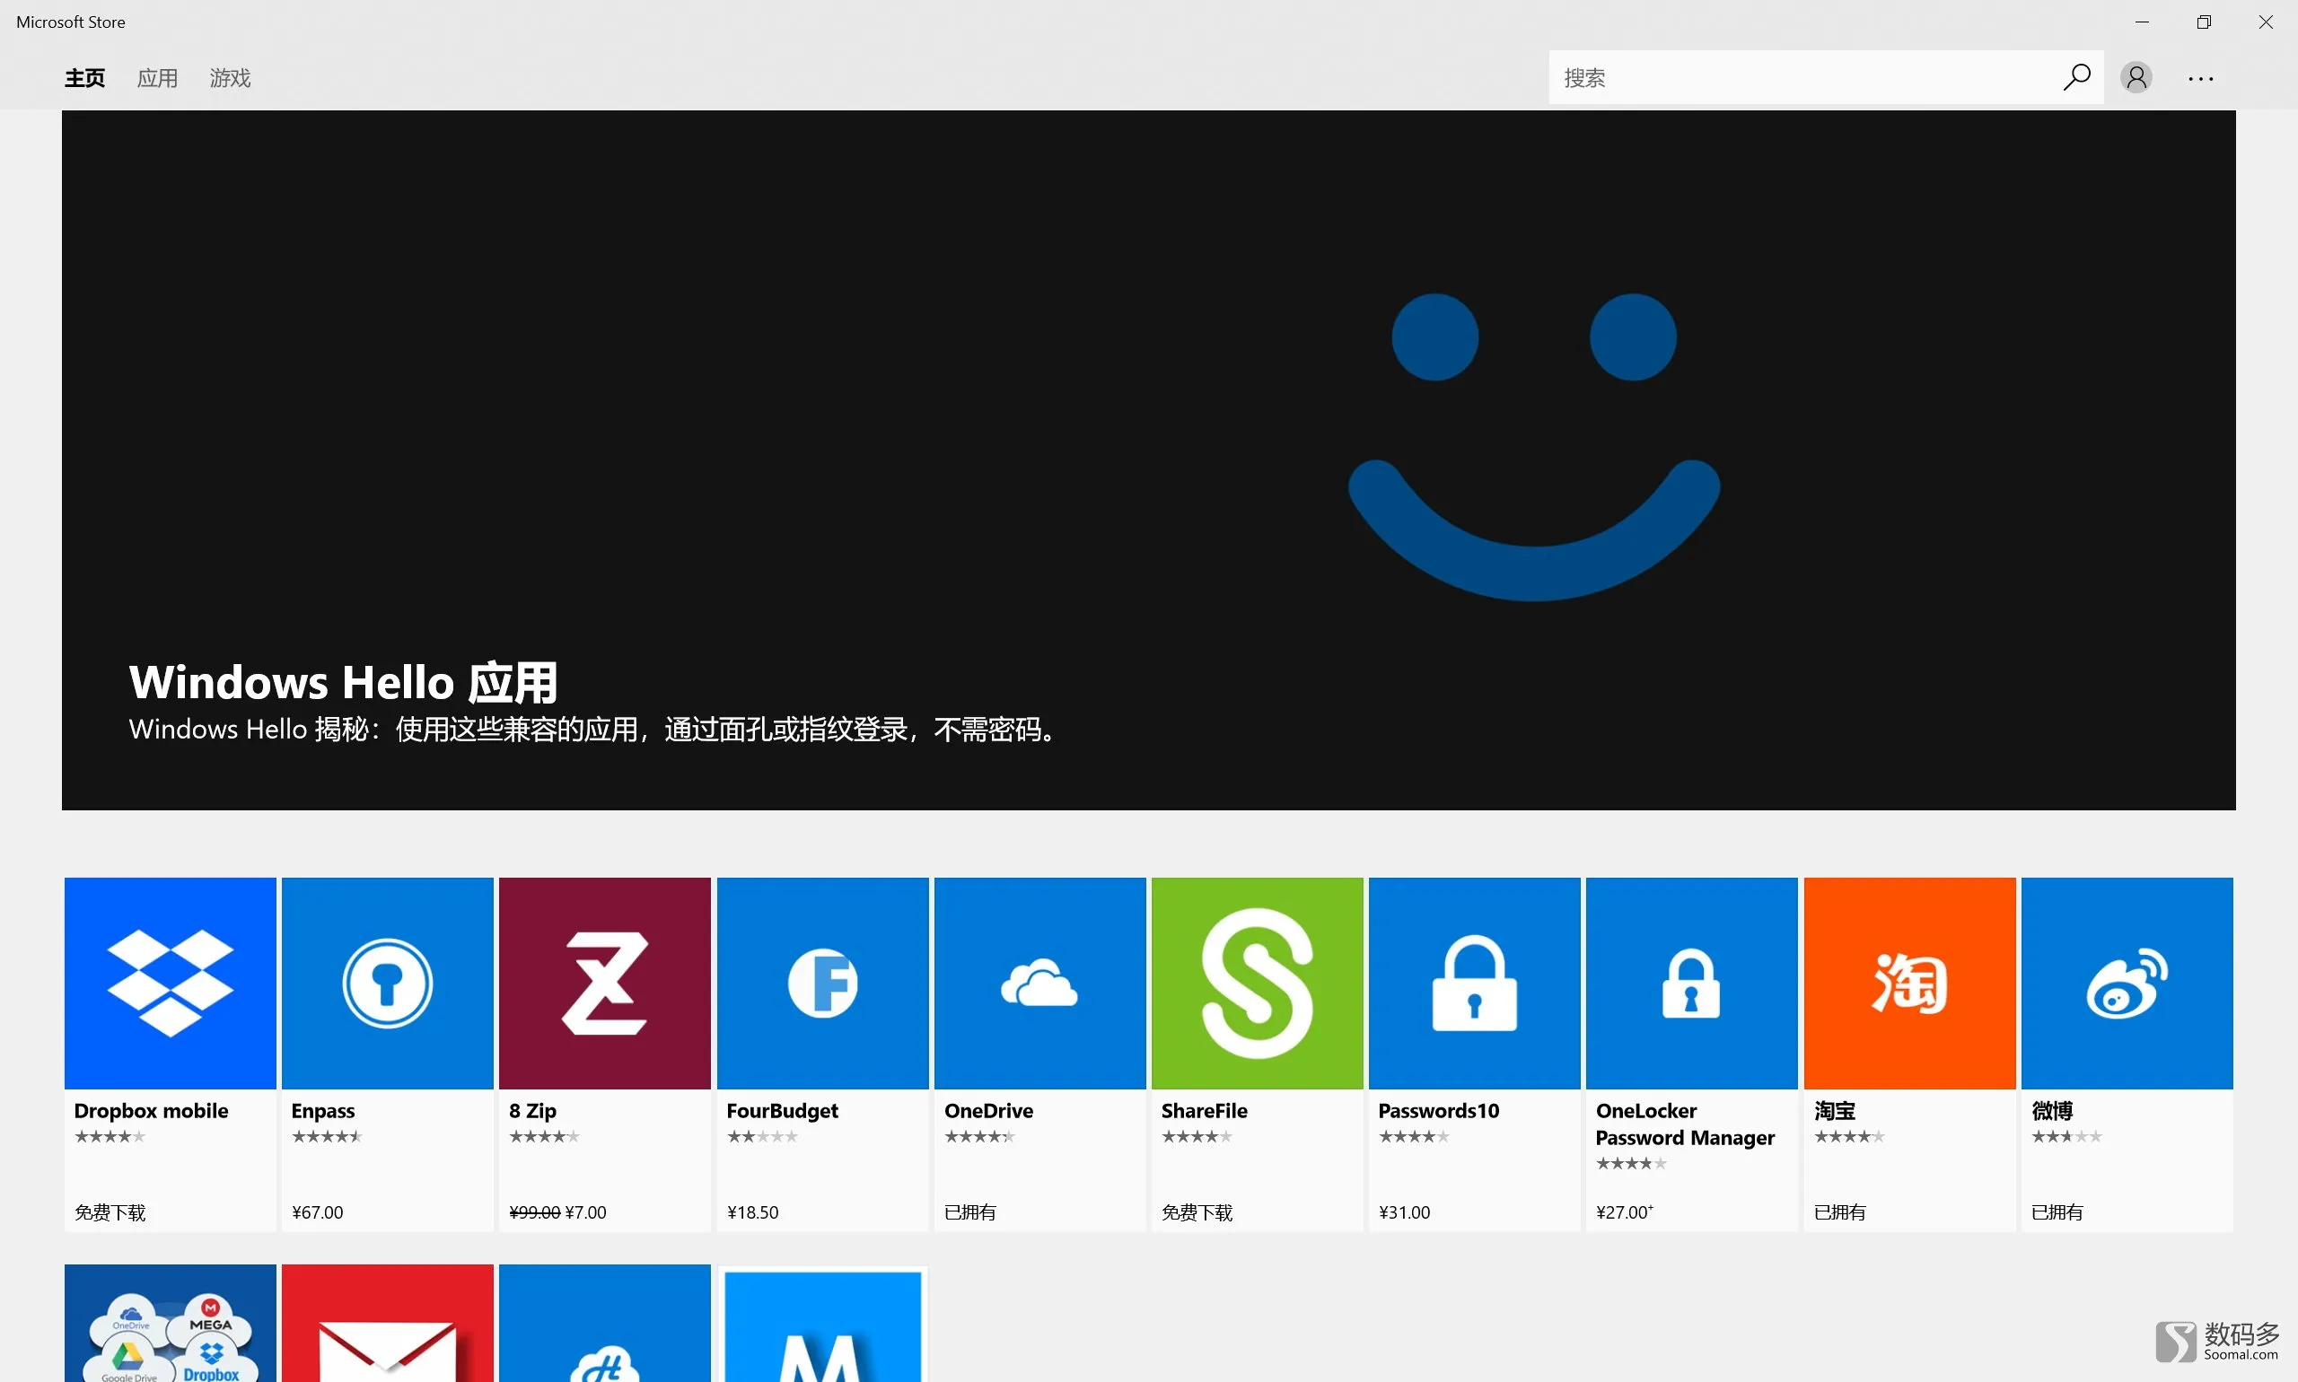Open the Windows Hello 应用 hero banner
This screenshot has height=1382, width=2298.
click(x=1148, y=460)
